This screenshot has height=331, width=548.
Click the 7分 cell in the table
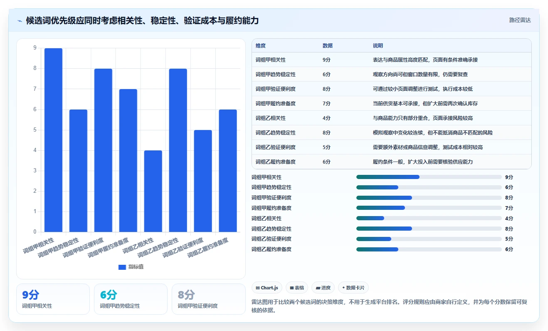[x=326, y=104]
